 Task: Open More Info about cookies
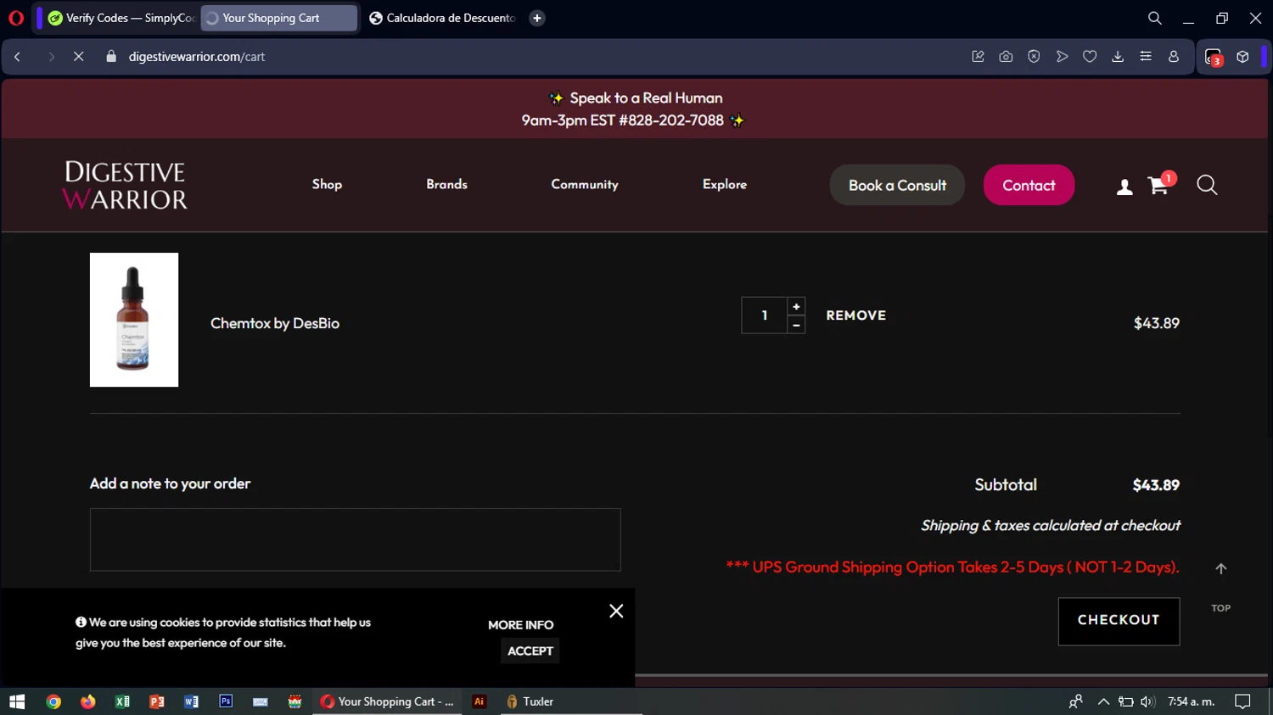click(520, 625)
